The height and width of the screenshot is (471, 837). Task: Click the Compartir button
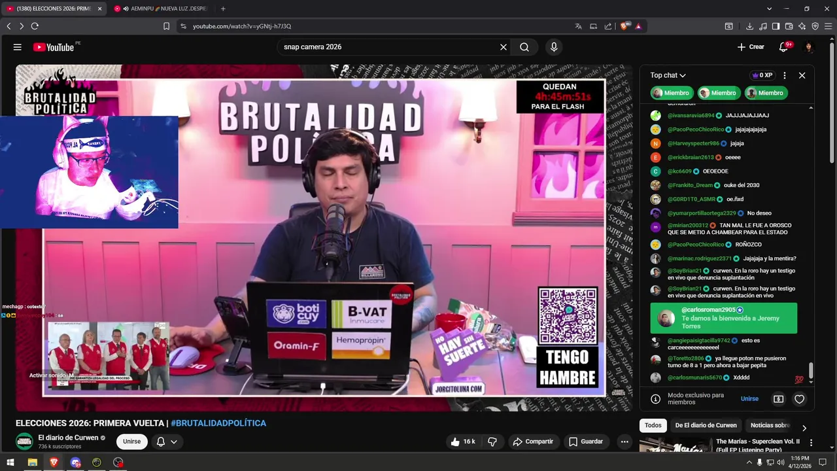click(533, 442)
